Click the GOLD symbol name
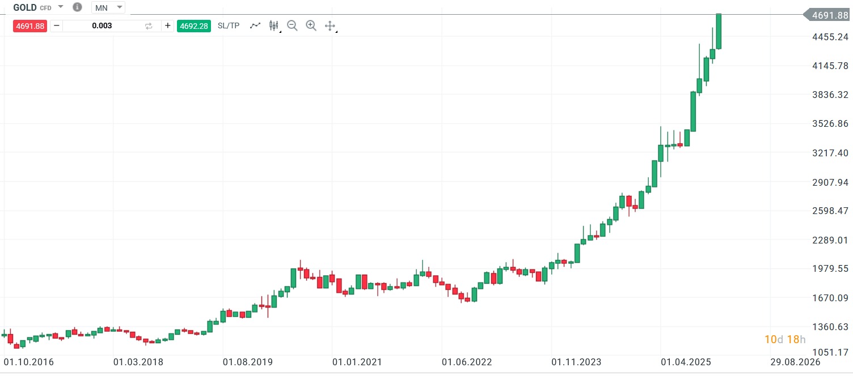853x376 pixels. click(x=25, y=7)
